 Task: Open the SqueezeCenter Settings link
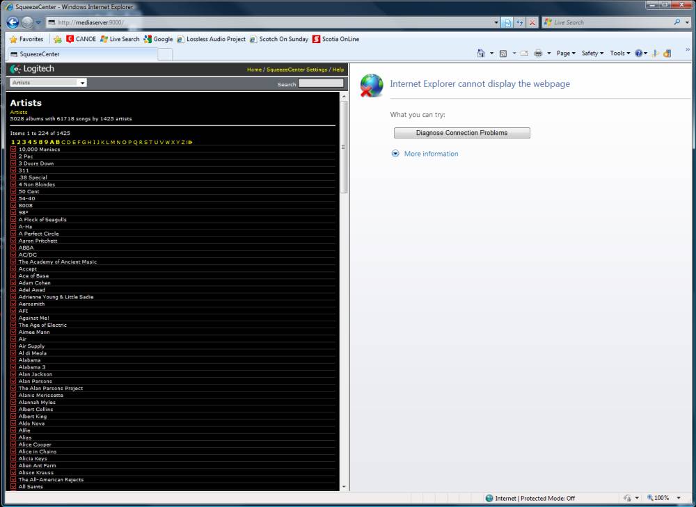click(296, 70)
